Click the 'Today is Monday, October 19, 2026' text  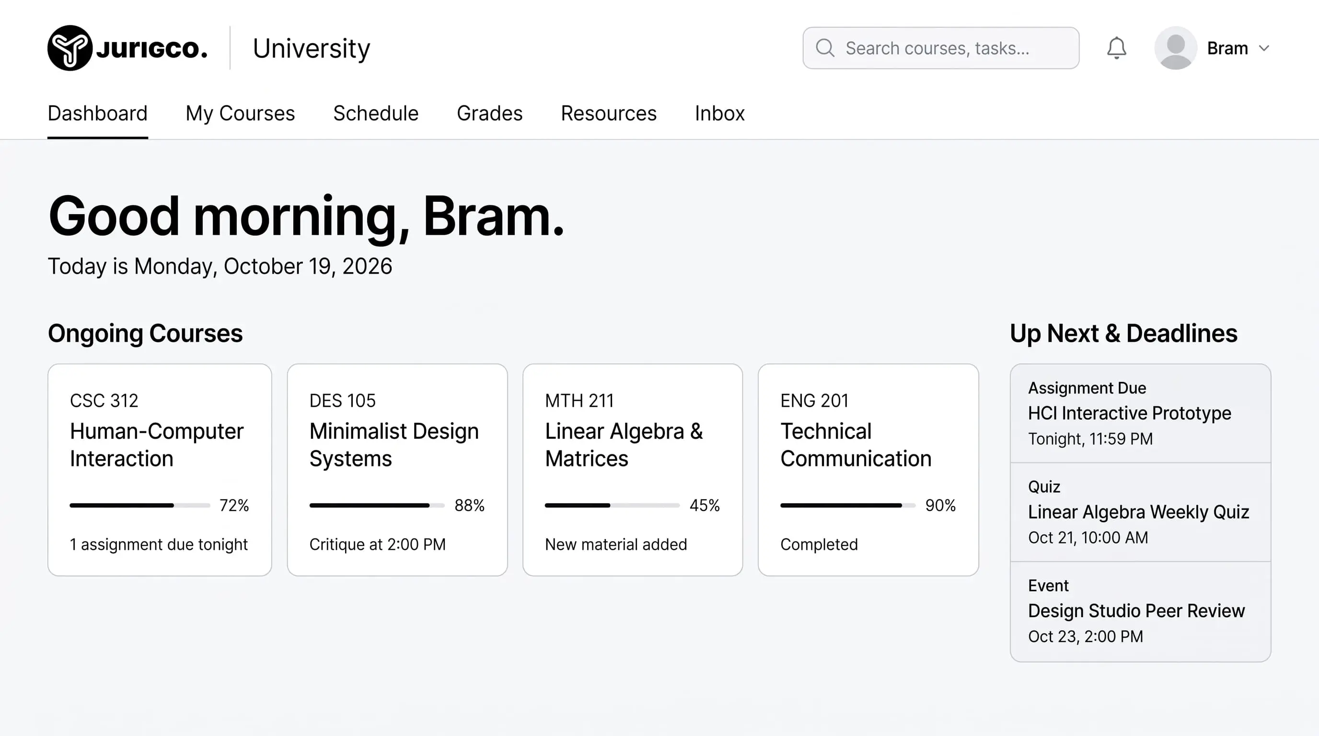point(220,266)
